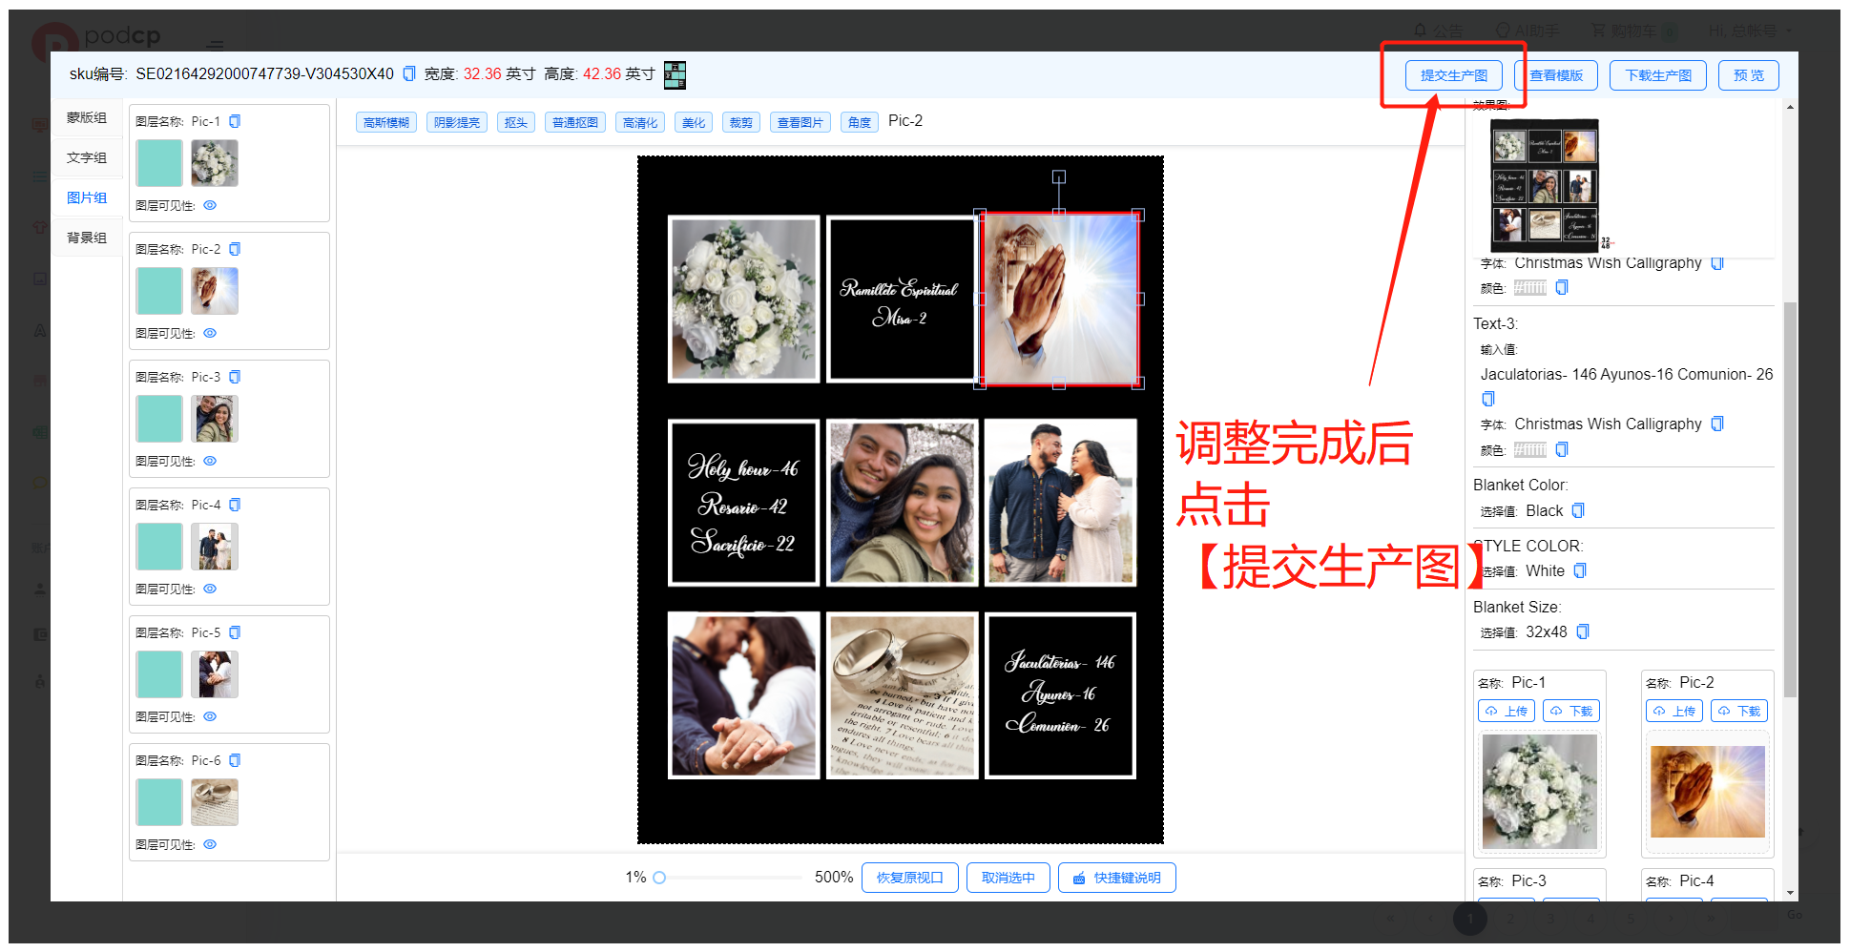Screen dimensions: 1850x952
Task: Click the right panel vertical scrollbar
Action: click(x=1791, y=499)
